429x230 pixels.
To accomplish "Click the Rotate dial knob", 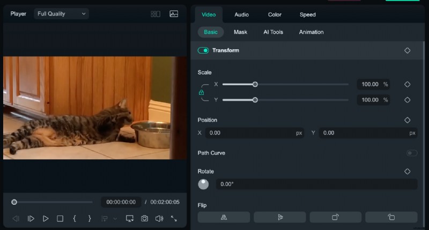I will [203, 184].
